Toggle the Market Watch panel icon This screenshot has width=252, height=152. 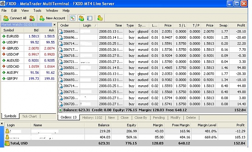click(x=73, y=18)
